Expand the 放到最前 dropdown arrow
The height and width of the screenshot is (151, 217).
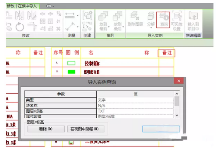(109, 27)
